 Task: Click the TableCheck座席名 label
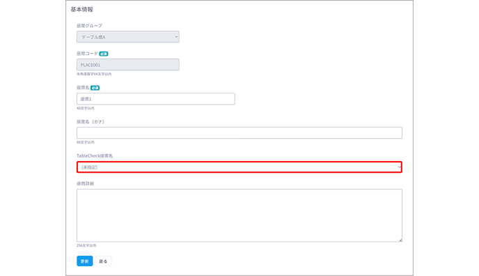(x=95, y=156)
